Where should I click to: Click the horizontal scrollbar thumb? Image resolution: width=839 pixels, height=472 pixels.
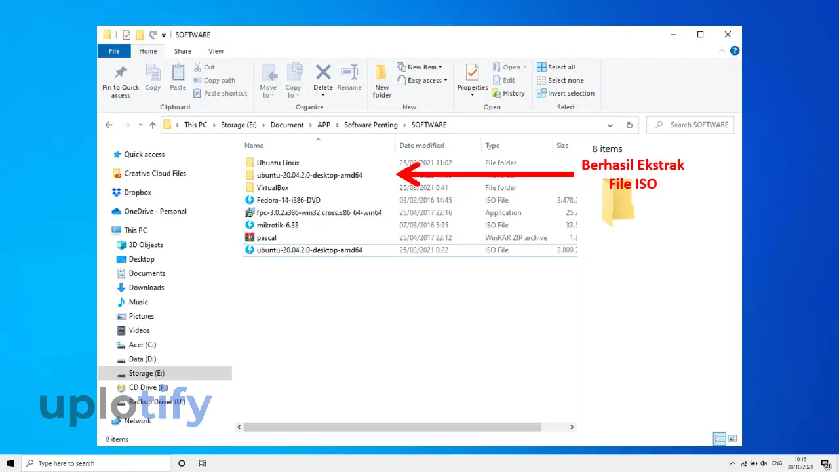pos(393,427)
